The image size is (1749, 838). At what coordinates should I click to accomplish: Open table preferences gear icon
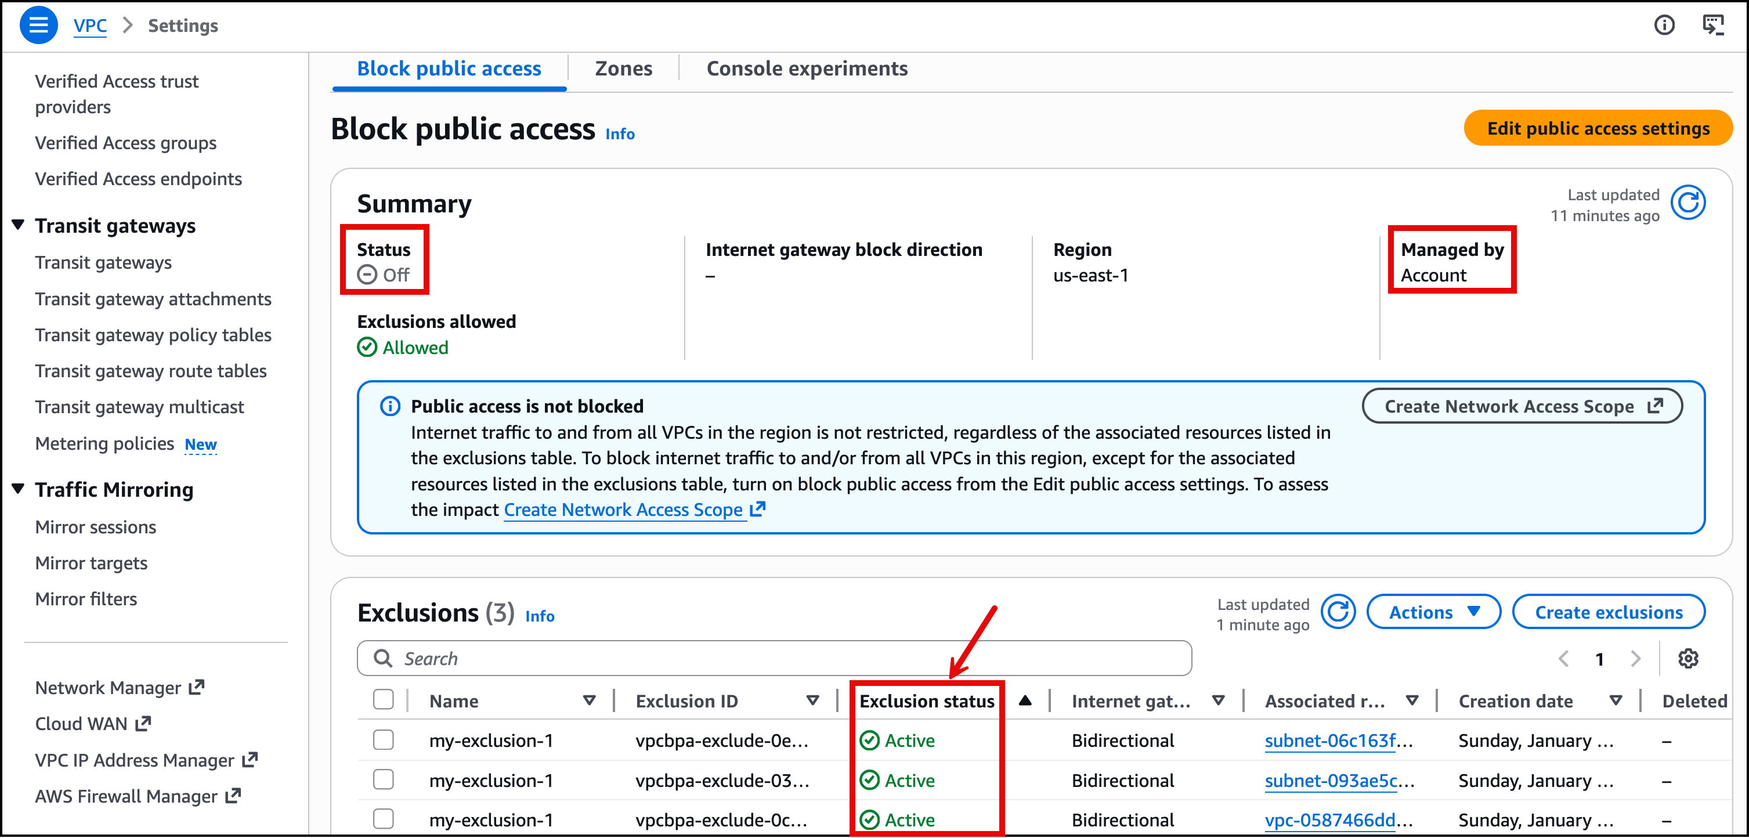click(1688, 658)
